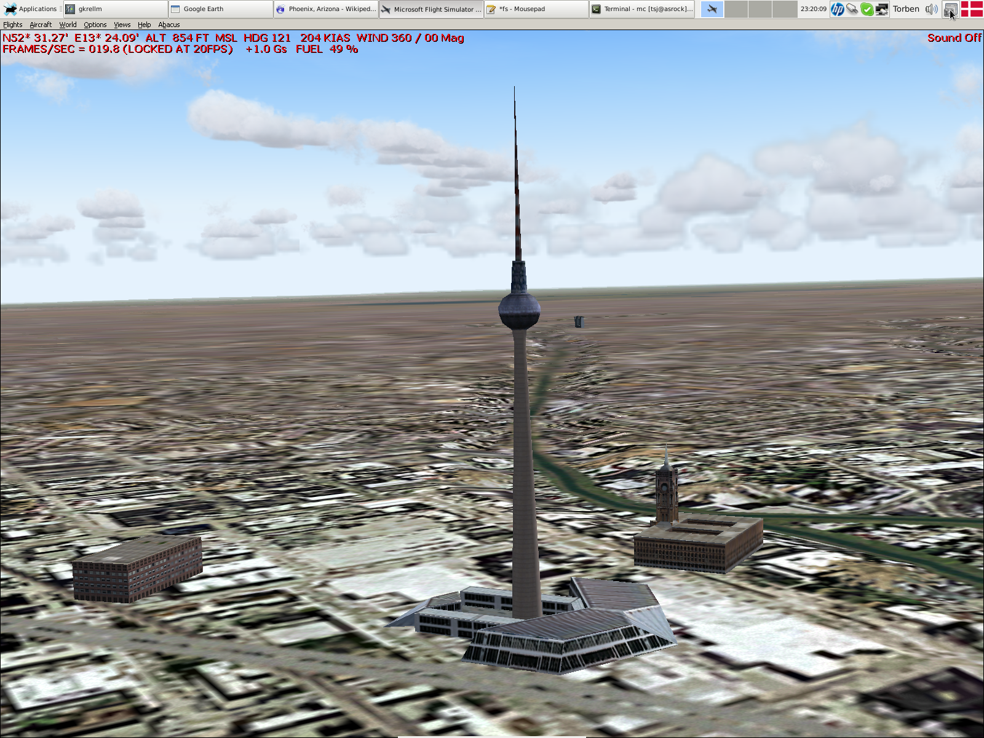
Task: Click the Sound Off indicator text
Action: click(954, 38)
